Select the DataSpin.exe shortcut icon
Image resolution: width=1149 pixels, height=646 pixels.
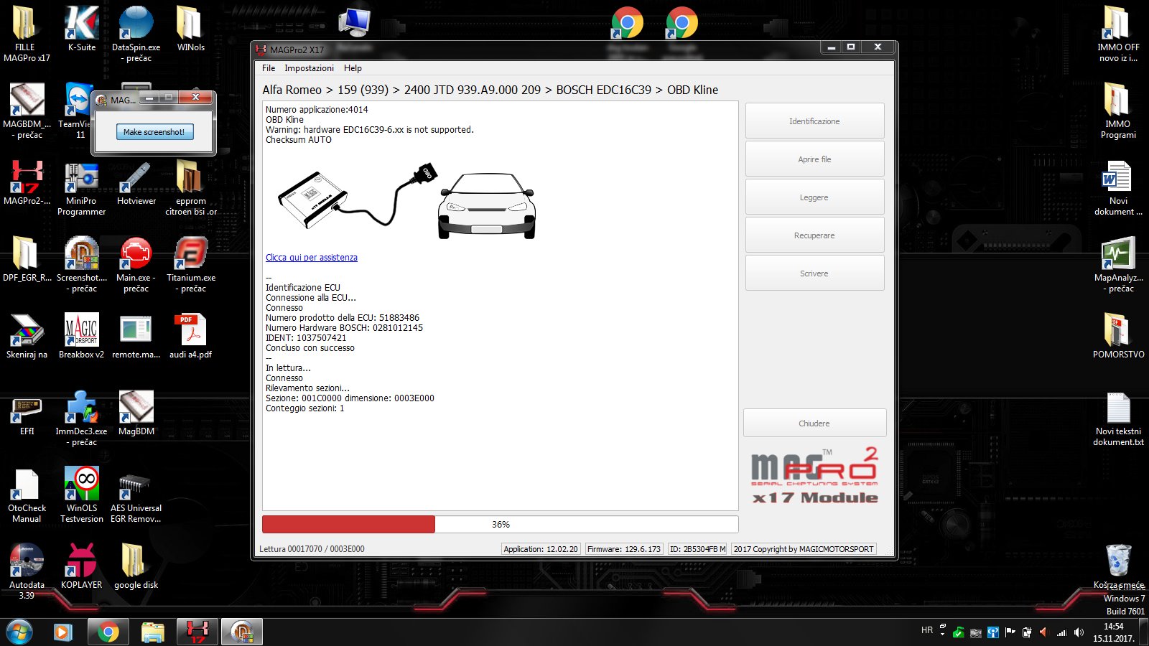[136, 34]
